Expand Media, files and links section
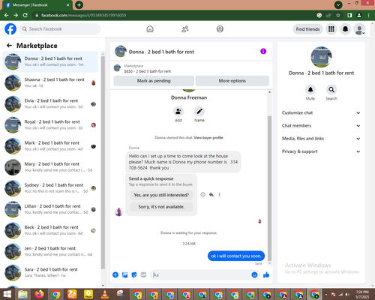Viewport: 375px width, 300px height. (x=321, y=139)
